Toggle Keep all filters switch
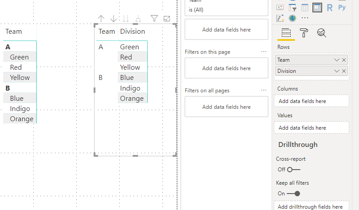Viewport: 359px width, 210px height. pyautogui.click(x=293, y=194)
